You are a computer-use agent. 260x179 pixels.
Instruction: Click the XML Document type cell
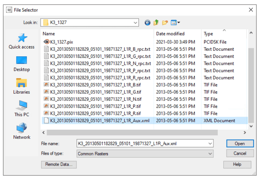click(219, 121)
